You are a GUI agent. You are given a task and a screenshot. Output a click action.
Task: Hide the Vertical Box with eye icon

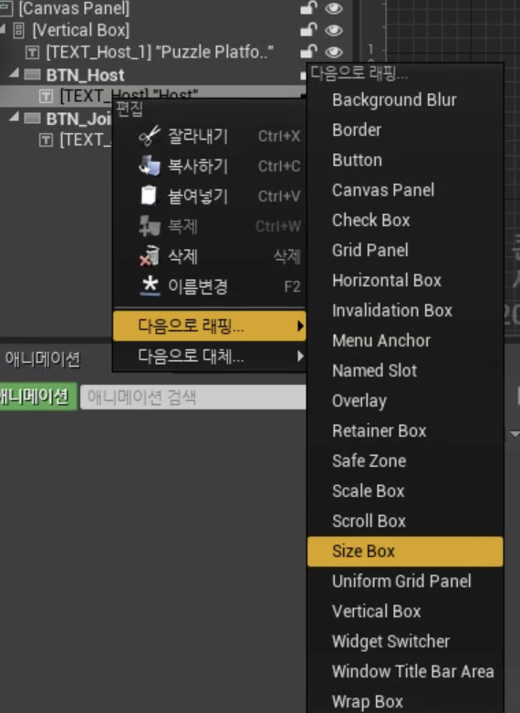coord(334,30)
